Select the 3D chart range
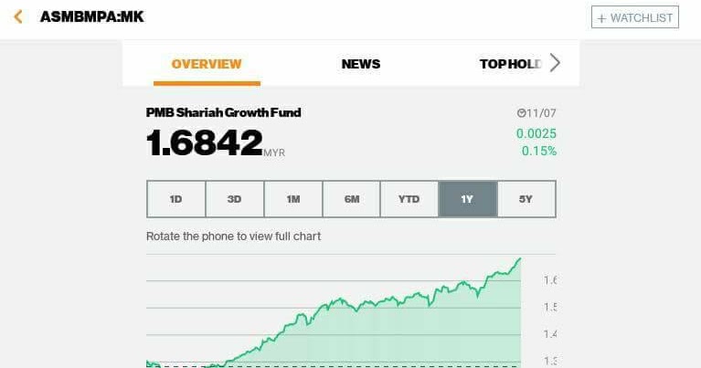Screen dimensions: 701x368 [x=235, y=199]
